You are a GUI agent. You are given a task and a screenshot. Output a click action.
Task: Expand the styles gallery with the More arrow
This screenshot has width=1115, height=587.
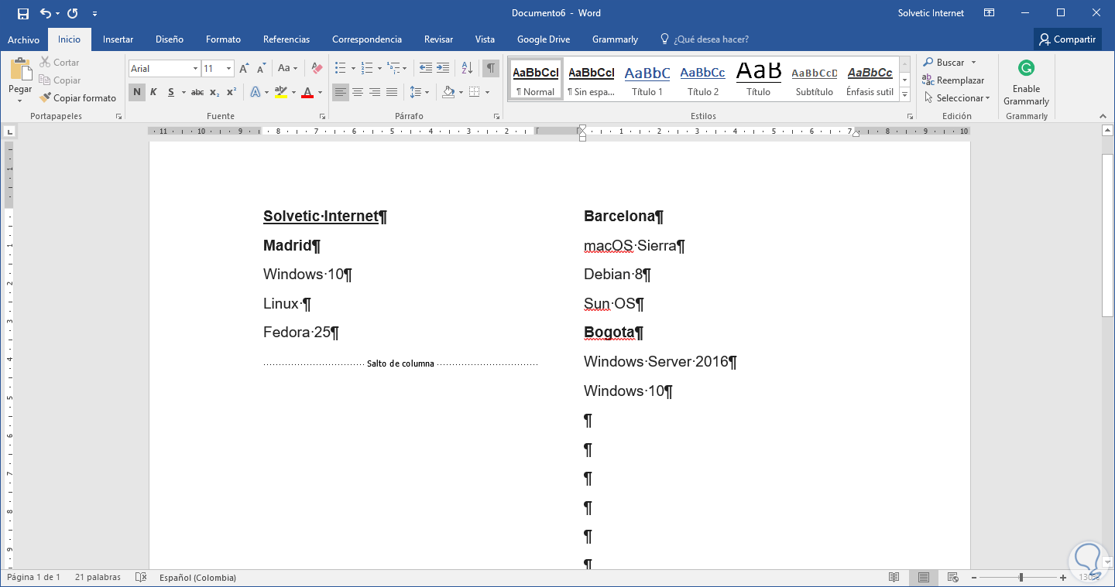point(904,94)
